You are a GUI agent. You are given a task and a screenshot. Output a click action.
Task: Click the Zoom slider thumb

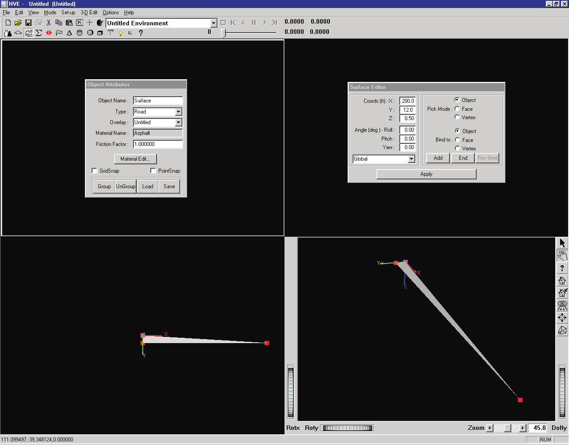(507, 428)
